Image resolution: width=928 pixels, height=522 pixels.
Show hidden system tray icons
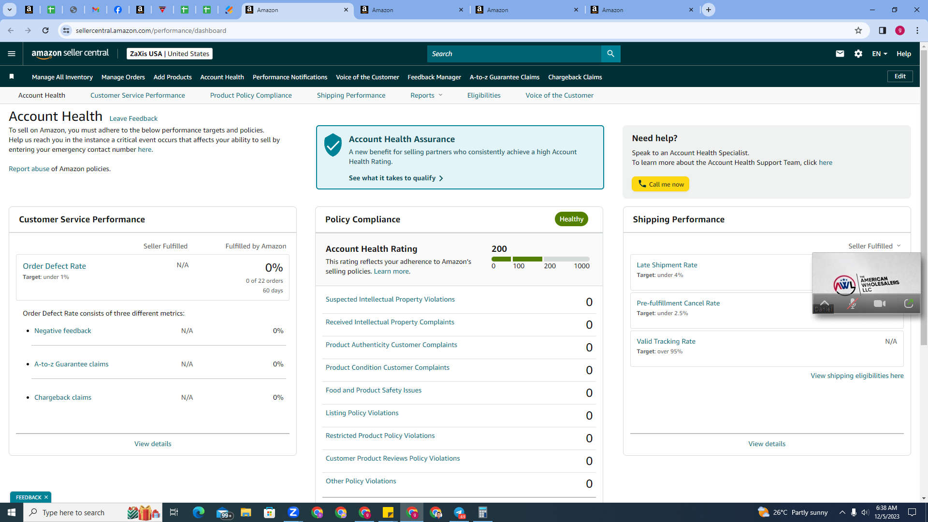click(842, 512)
